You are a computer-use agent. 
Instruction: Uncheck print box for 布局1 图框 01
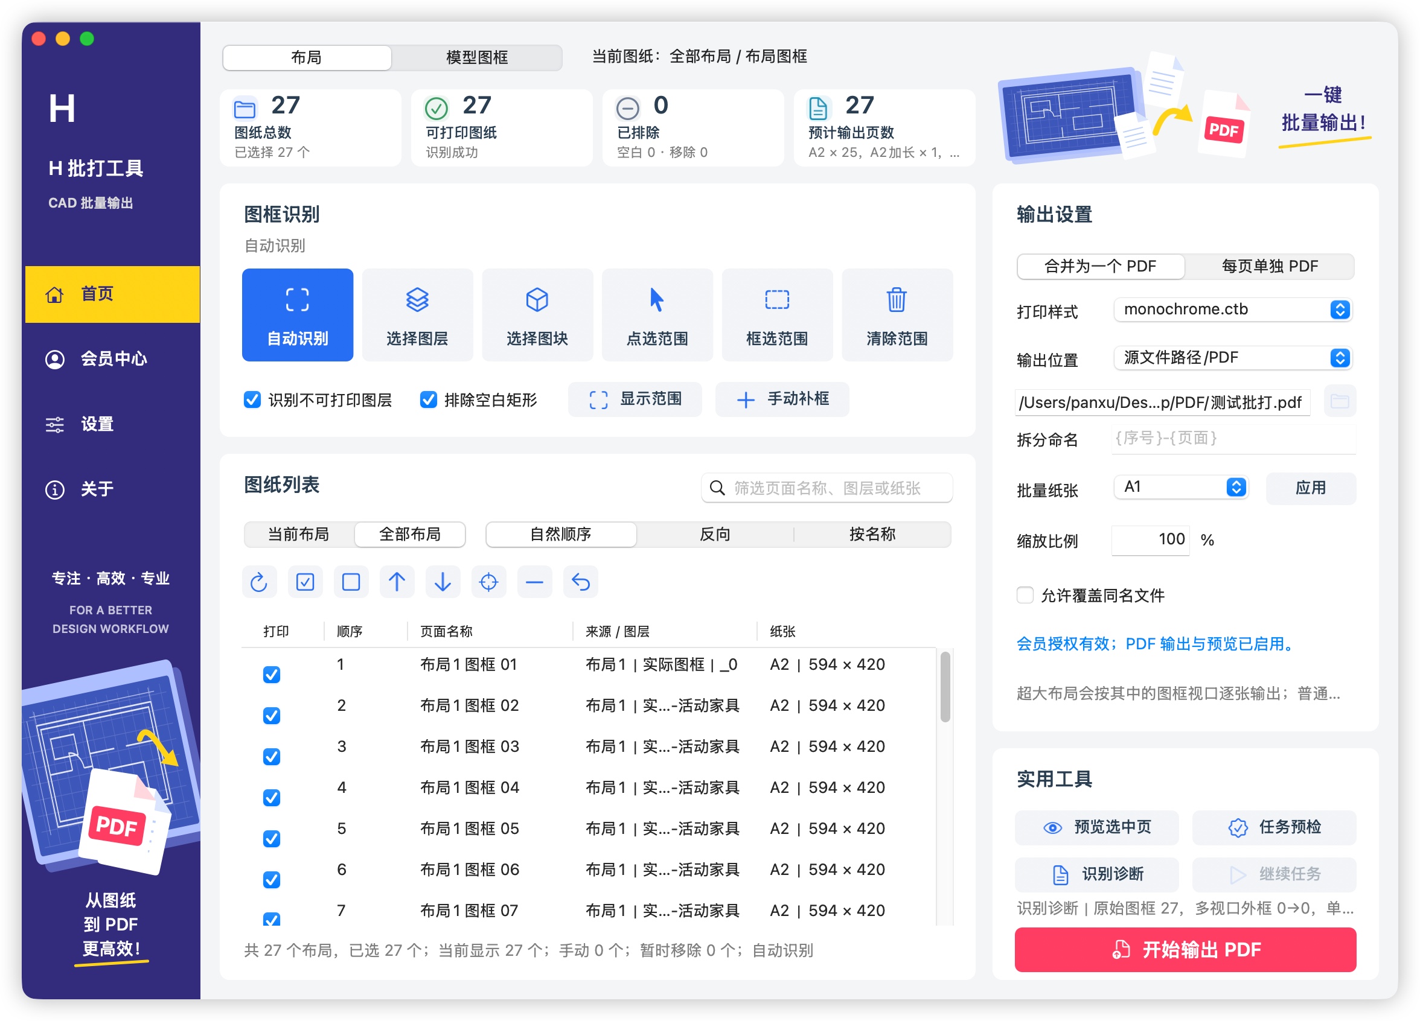click(272, 675)
